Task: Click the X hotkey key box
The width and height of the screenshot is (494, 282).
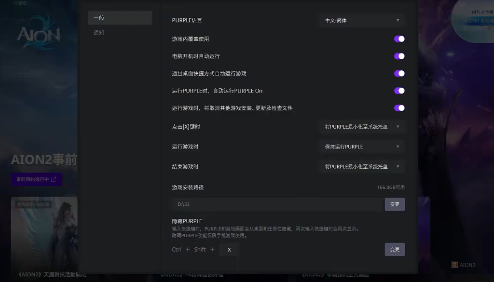Action: [229, 250]
